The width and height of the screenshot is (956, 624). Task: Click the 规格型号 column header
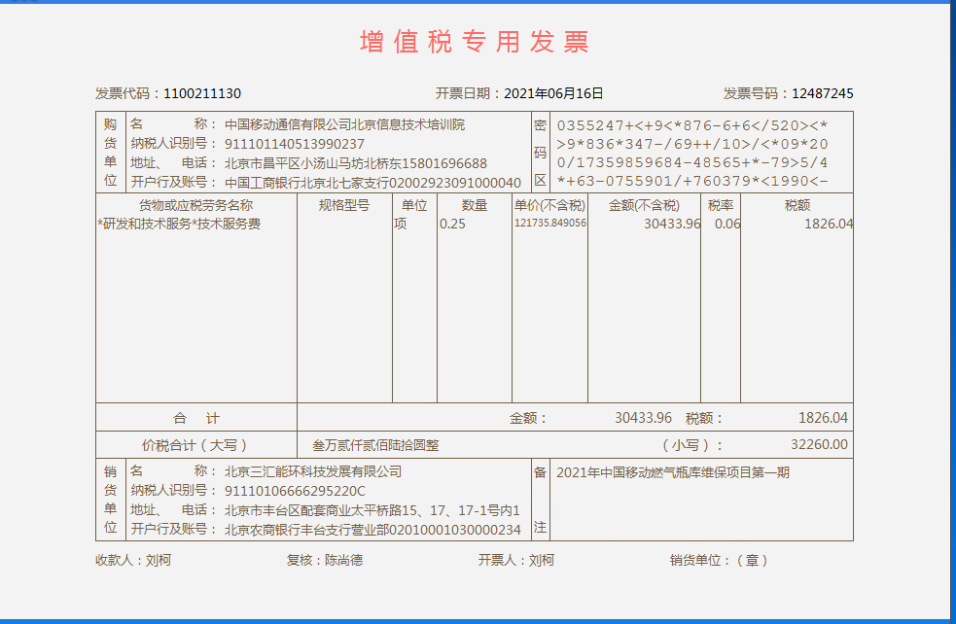344,205
